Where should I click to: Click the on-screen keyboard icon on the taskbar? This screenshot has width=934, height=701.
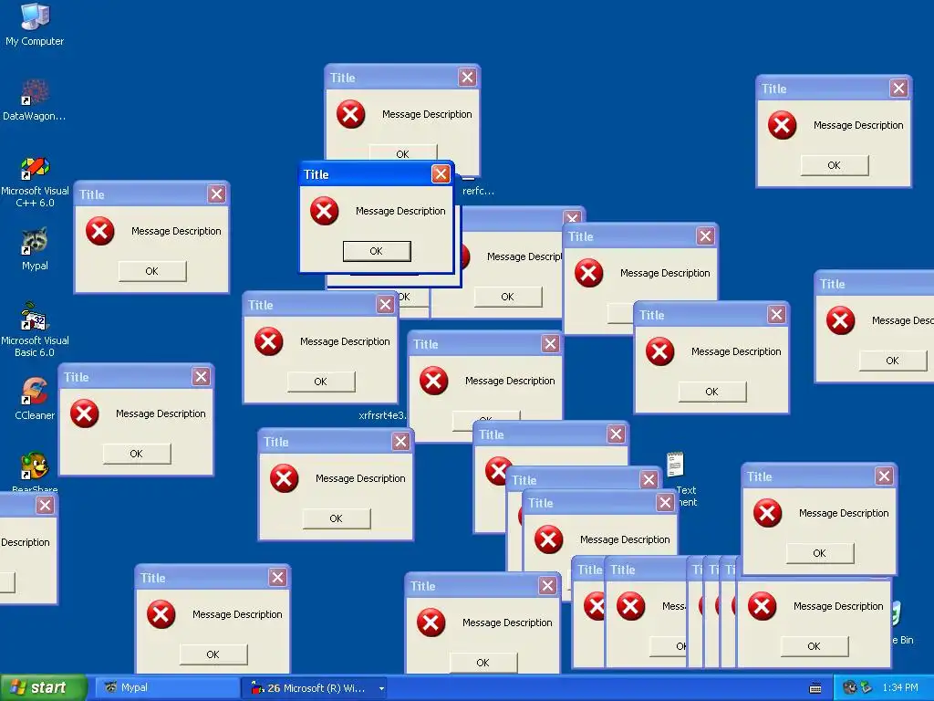pyautogui.click(x=815, y=688)
